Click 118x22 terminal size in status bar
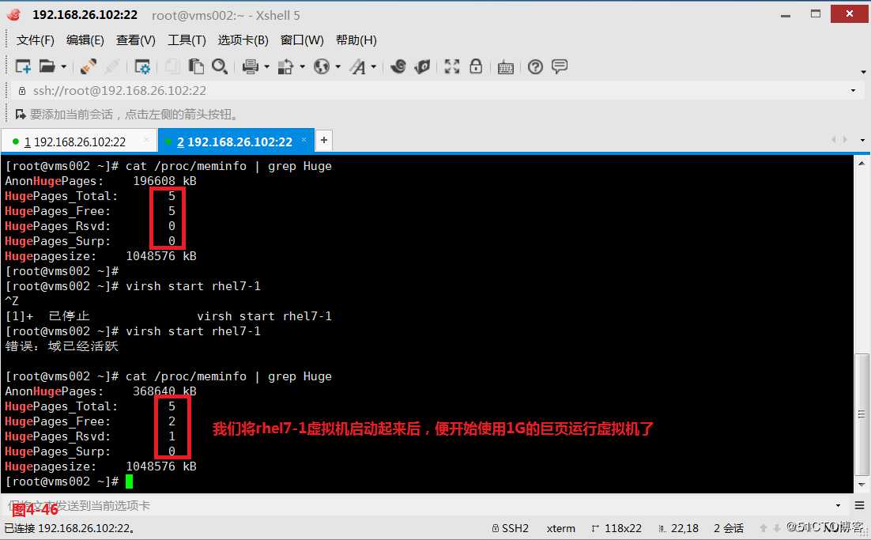This screenshot has height=540, width=871. (x=616, y=528)
